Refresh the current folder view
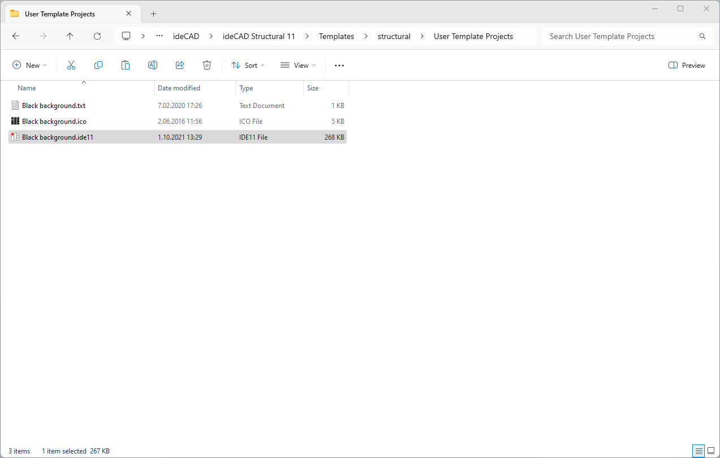The image size is (720, 458). [97, 36]
